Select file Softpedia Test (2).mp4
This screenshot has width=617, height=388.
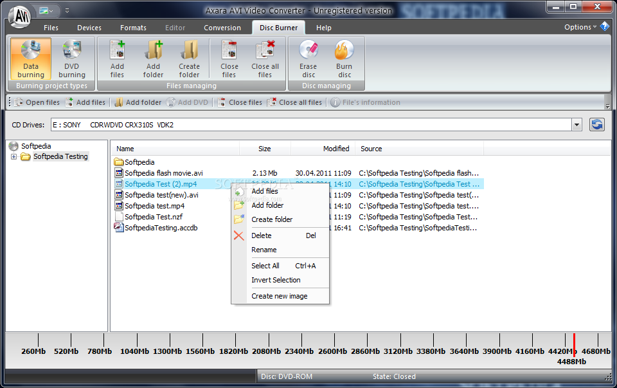tap(161, 184)
